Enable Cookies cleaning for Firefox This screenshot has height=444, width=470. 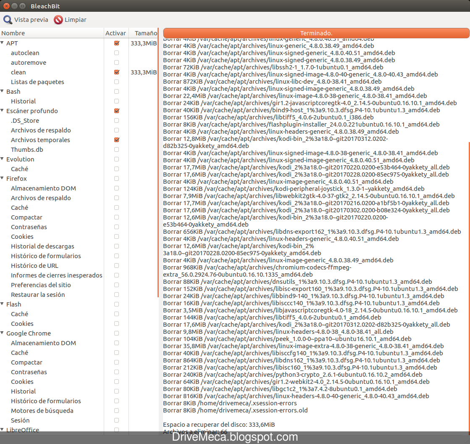[x=116, y=236]
